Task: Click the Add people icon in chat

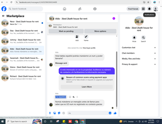Action: coord(77,37)
